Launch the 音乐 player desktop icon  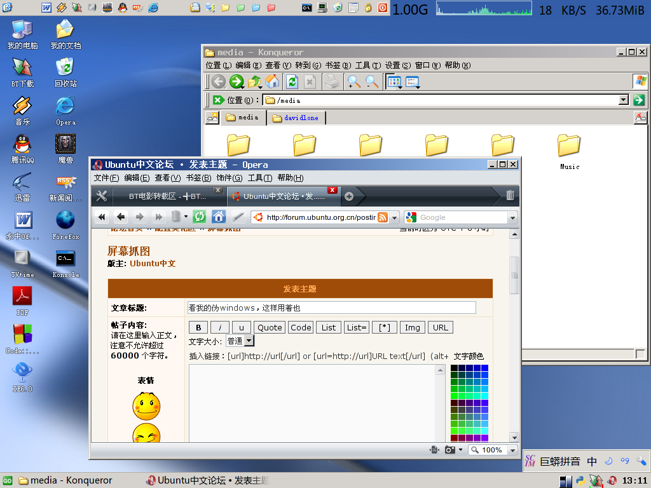coord(22,111)
